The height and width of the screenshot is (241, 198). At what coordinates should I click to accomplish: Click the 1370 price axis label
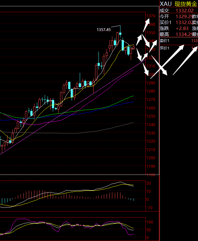[x=151, y=16]
